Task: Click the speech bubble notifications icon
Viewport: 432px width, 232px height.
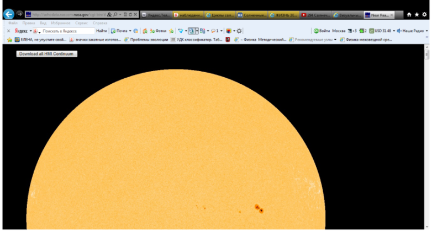Action: coord(213,31)
